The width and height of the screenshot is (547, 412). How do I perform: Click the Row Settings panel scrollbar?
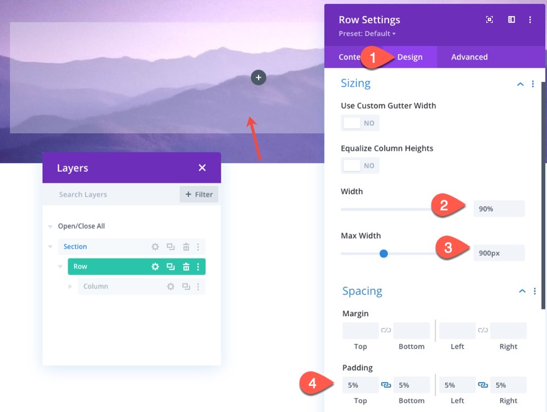[543, 195]
